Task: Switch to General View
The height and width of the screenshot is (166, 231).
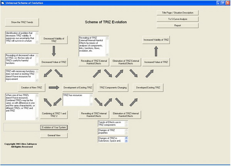Action: click(54, 135)
